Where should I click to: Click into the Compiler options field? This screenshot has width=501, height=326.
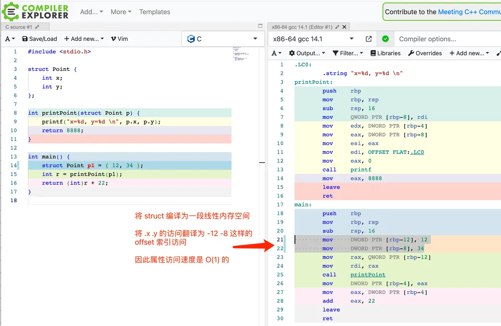tap(445, 39)
